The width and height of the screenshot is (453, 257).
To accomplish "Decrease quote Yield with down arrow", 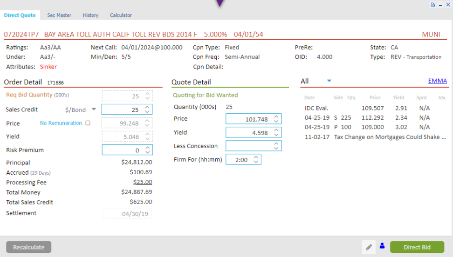I will (276, 135).
